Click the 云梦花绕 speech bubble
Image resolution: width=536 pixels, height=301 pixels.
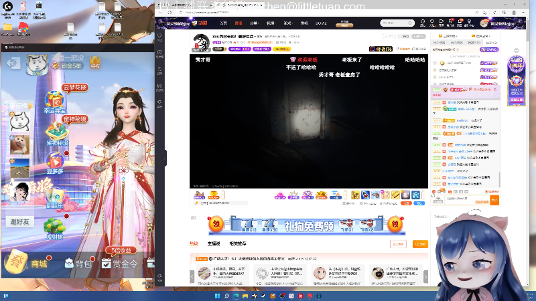coord(75,88)
